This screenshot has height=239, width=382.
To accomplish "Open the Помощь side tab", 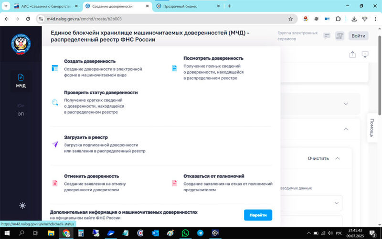I will pos(372,128).
